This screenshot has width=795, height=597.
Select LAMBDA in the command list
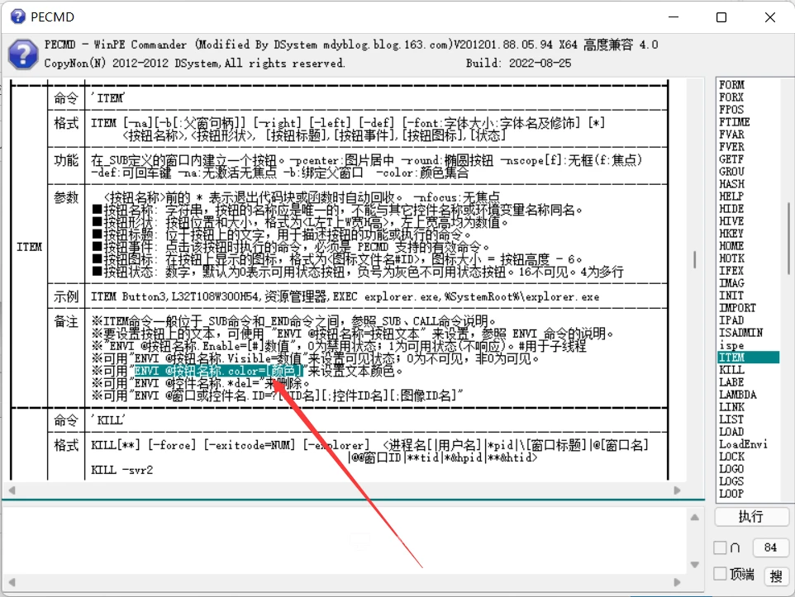pos(738,395)
